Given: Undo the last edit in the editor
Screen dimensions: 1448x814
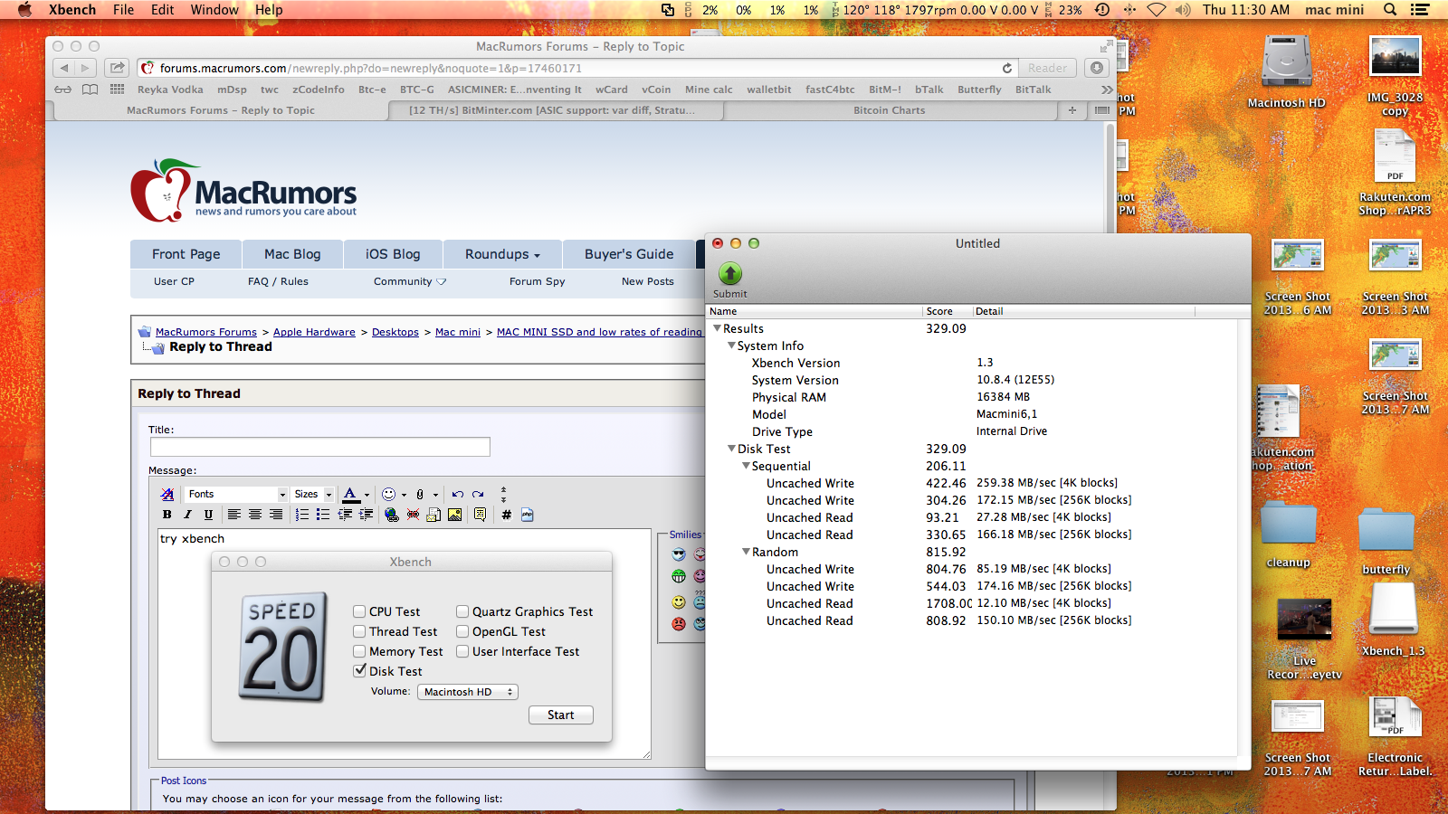Looking at the screenshot, I should (458, 494).
